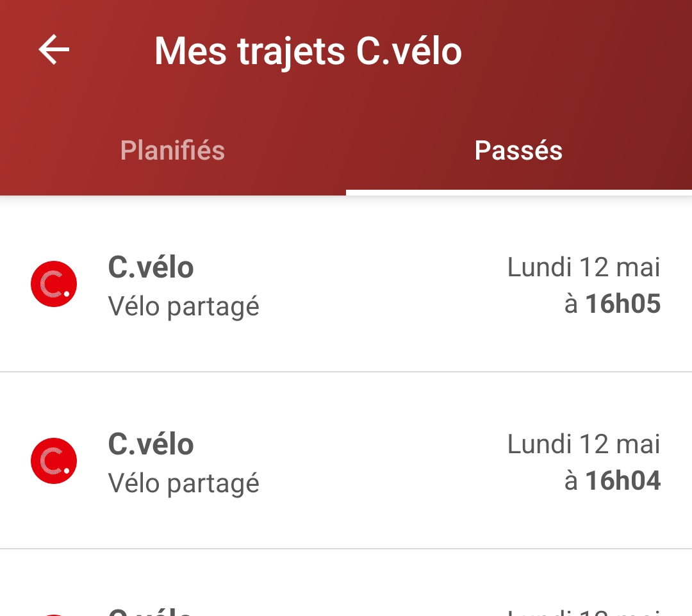Tap 'Lundi 12 mai' date of 16h04 trip
Viewport: 692px width, 616px height.
coord(583,444)
